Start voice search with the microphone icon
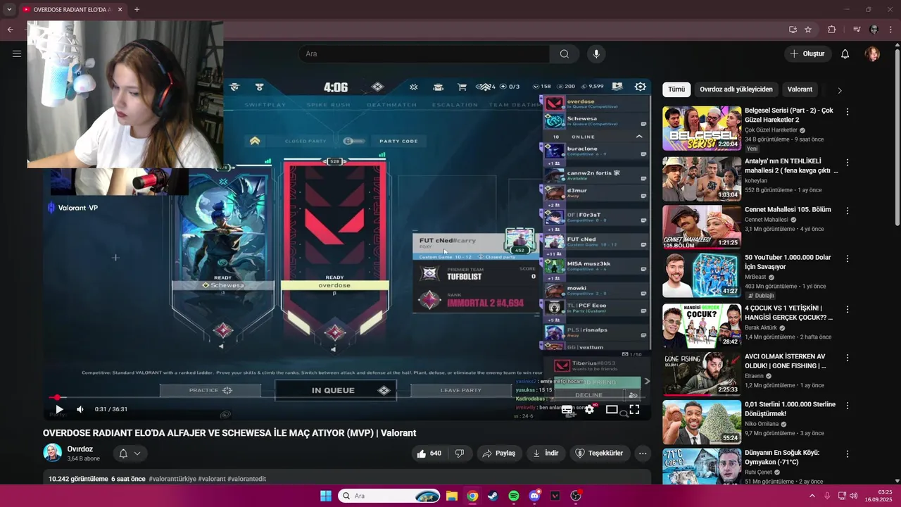 pyautogui.click(x=596, y=54)
